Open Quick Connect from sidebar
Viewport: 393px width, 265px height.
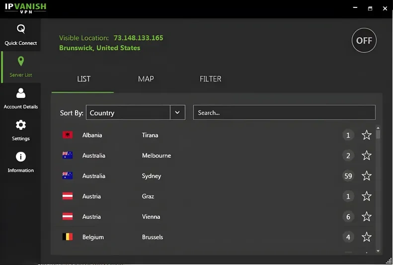click(20, 35)
